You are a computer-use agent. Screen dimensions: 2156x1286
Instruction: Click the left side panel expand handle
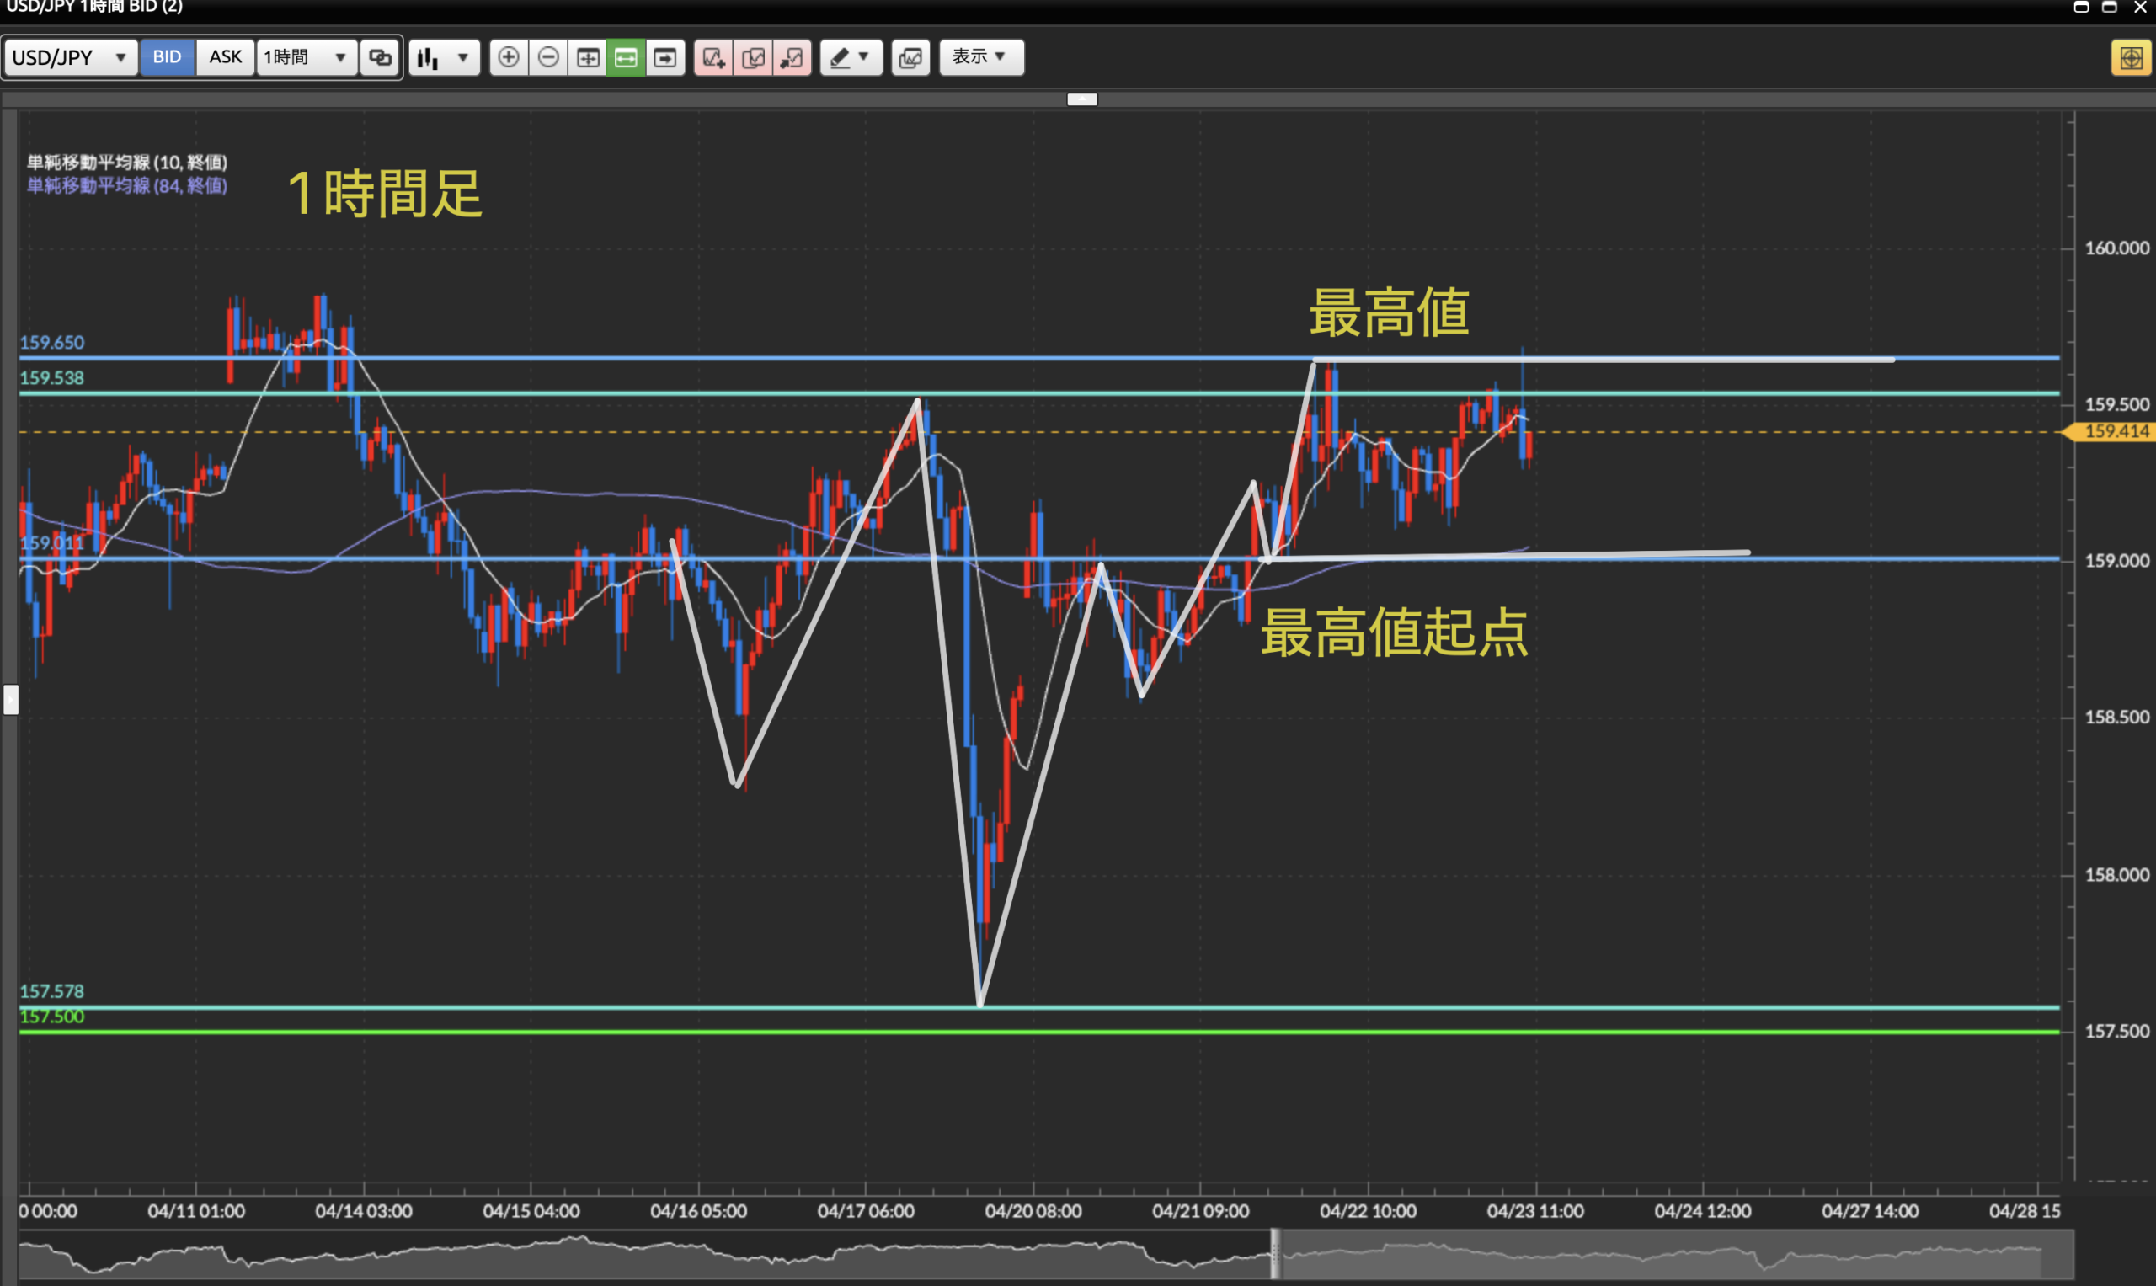10,698
